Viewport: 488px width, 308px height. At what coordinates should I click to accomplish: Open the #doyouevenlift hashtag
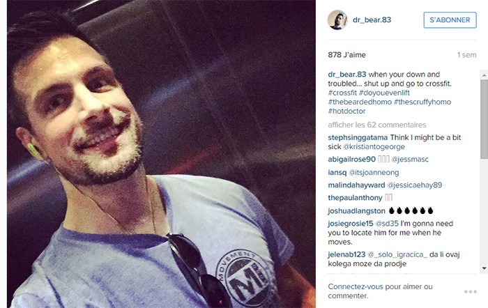pyautogui.click(x=384, y=93)
